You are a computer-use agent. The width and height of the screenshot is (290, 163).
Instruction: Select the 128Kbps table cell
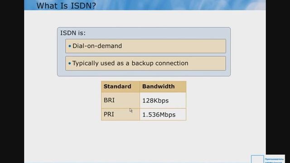click(163, 100)
